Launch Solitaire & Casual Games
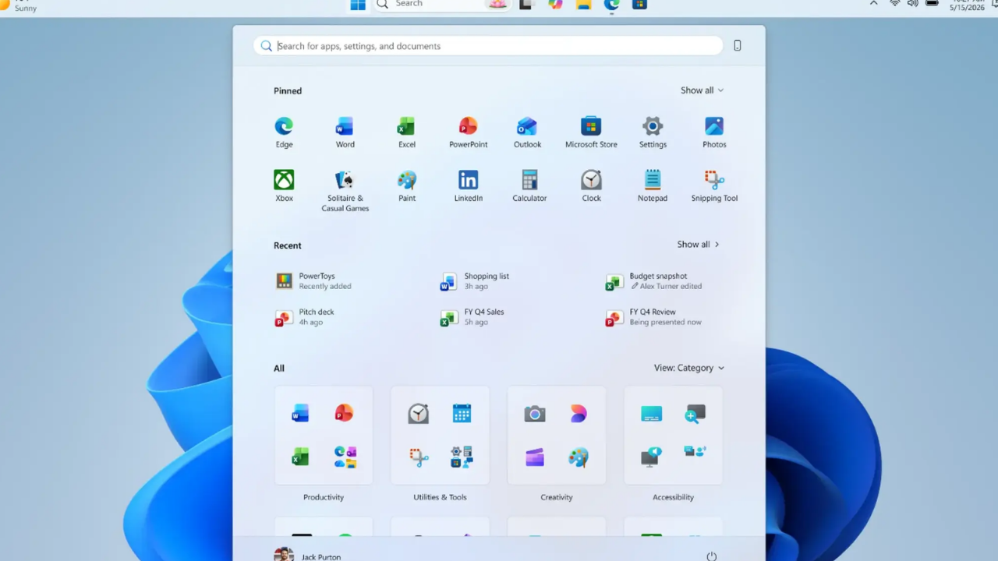This screenshot has height=561, width=998. point(345,191)
